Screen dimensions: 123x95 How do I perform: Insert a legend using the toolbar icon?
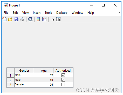tap(44, 19)
